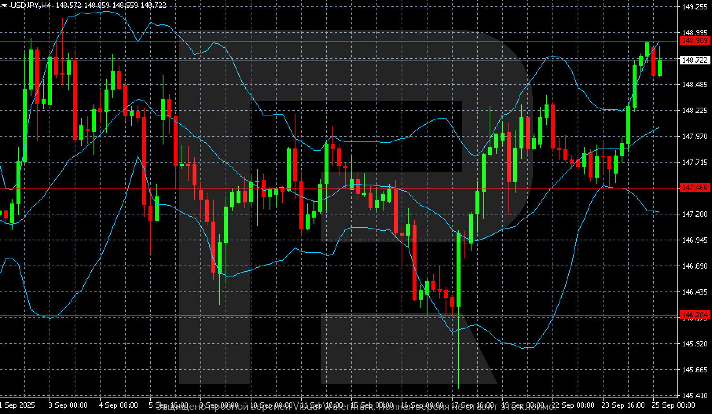Image resolution: width=712 pixels, height=414 pixels.
Task: Click the 148.485 price axis label
Action: pyautogui.click(x=695, y=84)
